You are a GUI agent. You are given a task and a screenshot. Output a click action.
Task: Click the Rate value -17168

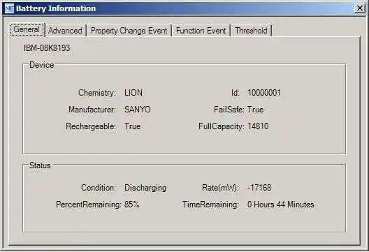click(259, 188)
